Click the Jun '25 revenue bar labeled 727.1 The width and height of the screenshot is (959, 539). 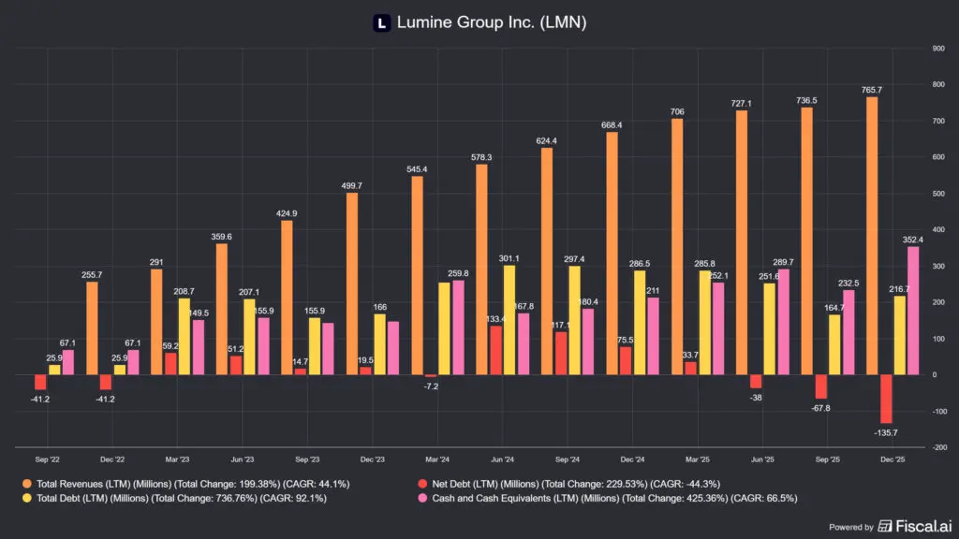742,242
